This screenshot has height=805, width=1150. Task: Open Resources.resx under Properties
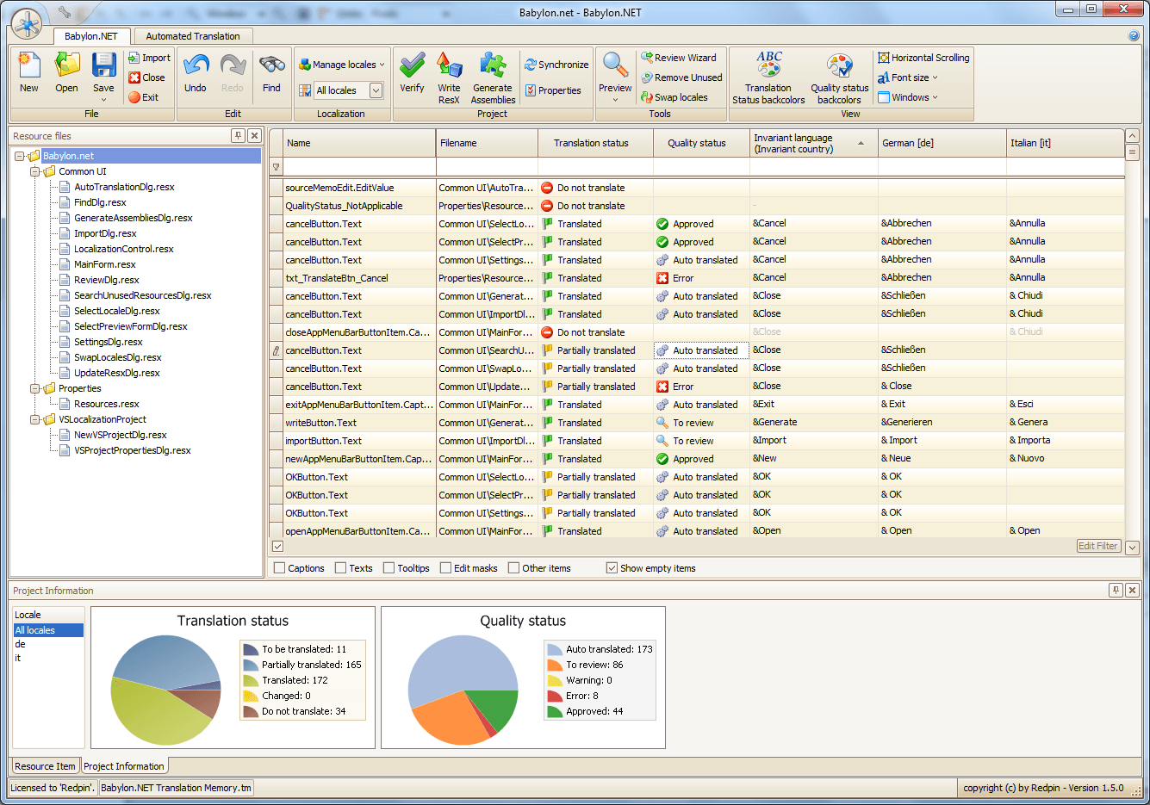[x=106, y=404]
